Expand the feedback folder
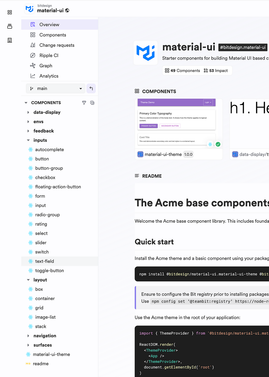The image size is (269, 377). click(x=28, y=131)
